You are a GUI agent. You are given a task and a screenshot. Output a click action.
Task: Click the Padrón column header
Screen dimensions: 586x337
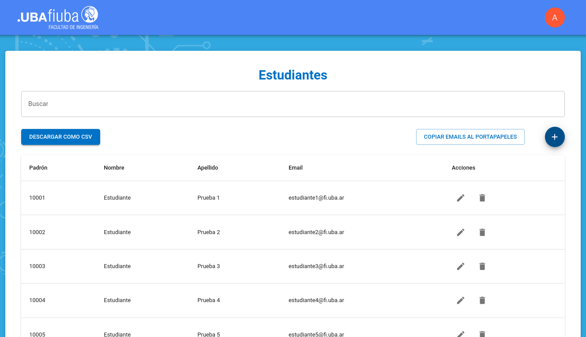pyautogui.click(x=38, y=168)
